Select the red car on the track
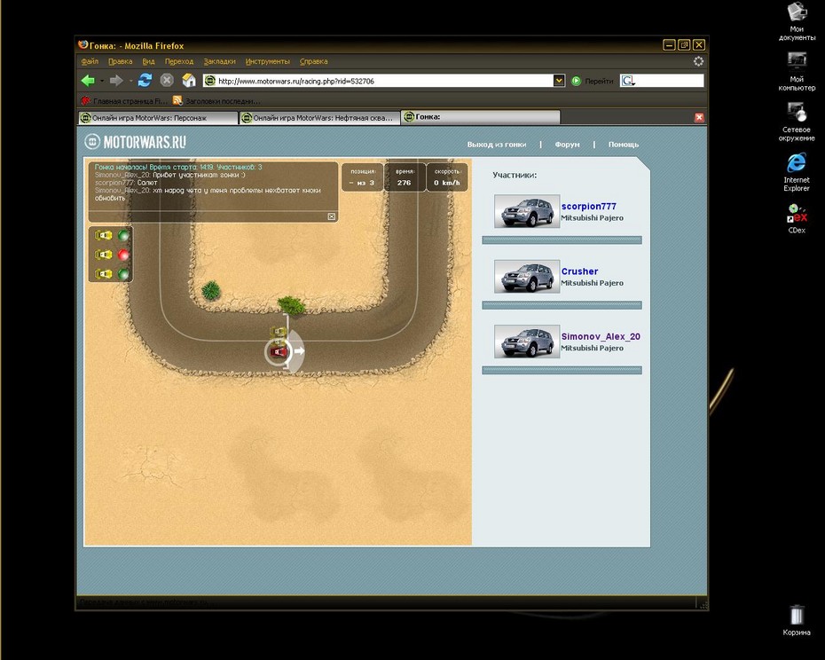 point(278,351)
